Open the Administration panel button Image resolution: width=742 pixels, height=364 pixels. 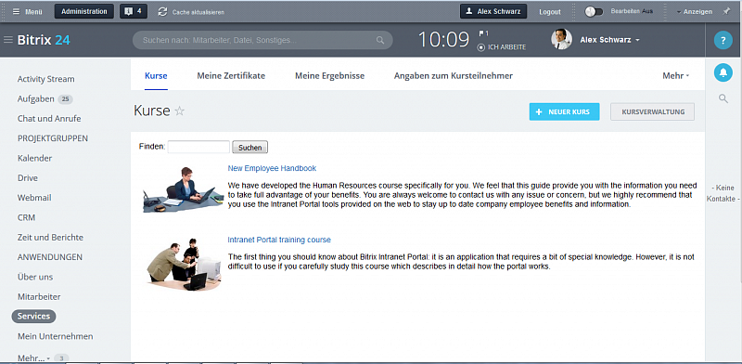(84, 11)
